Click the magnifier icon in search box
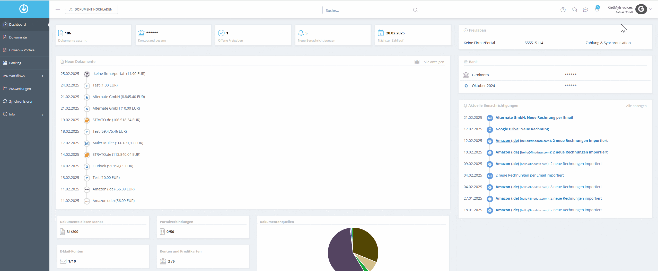The width and height of the screenshot is (658, 271). [x=415, y=10]
